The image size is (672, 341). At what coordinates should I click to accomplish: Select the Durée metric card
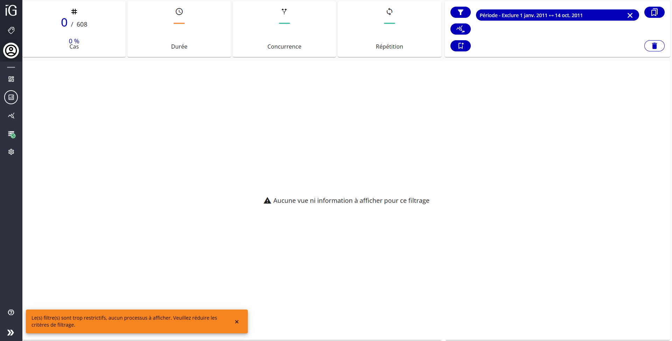pos(179,29)
